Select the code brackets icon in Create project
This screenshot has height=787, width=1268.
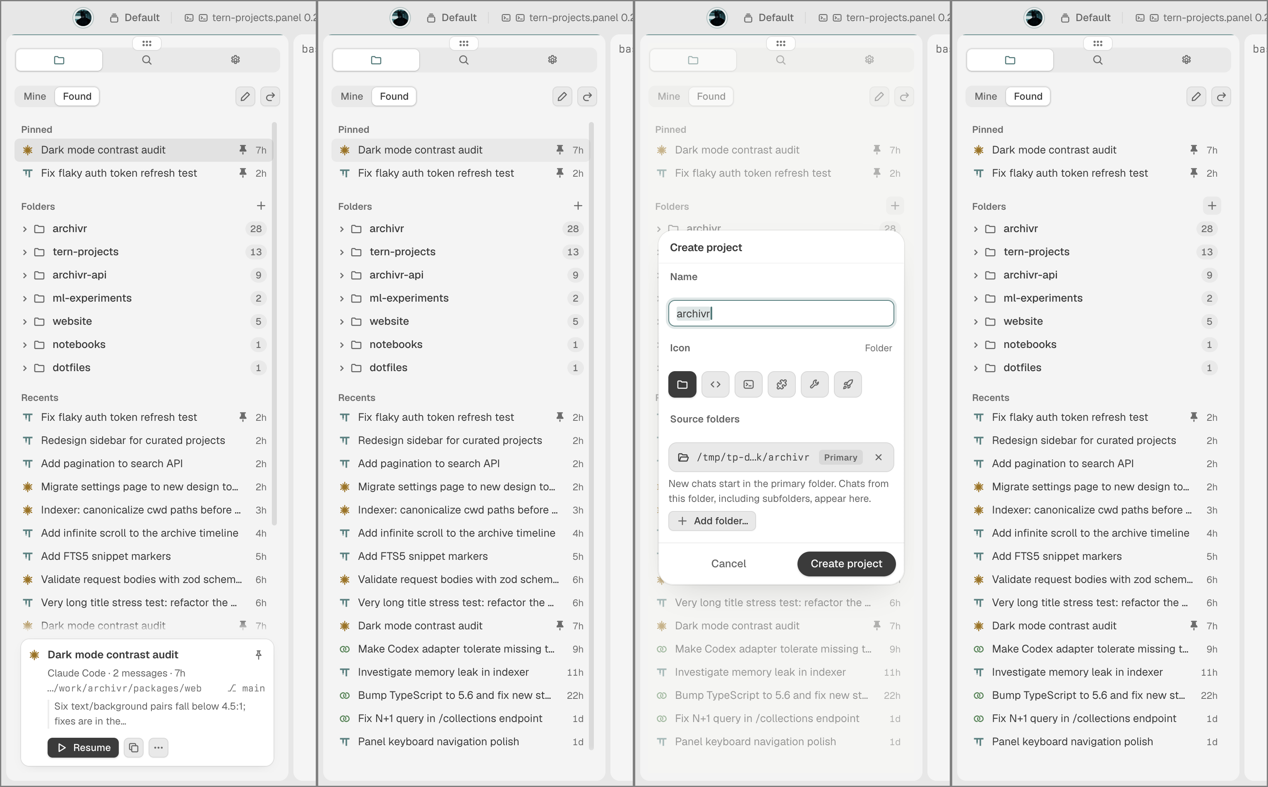tap(715, 384)
